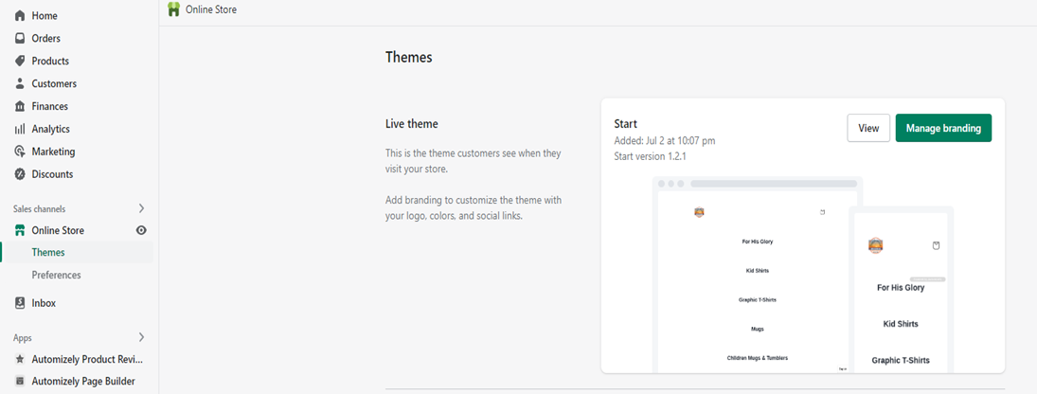Viewport: 1037px width, 394px height.
Task: Click the Products tag icon
Action: 20,62
